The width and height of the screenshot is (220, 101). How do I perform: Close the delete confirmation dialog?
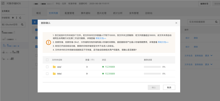coord(176,23)
